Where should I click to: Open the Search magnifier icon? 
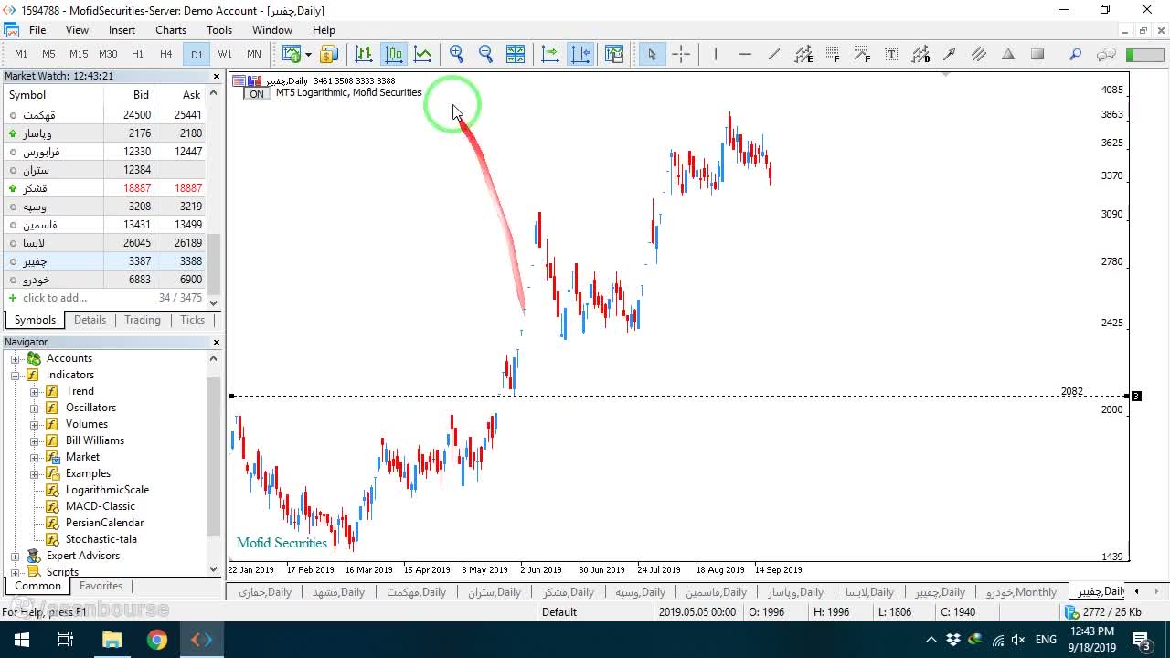(1076, 54)
